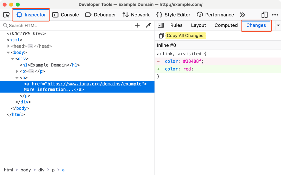The height and width of the screenshot is (175, 281).
Task: Open the sidebar tabs overflow dropdown arrow
Action: (278, 25)
